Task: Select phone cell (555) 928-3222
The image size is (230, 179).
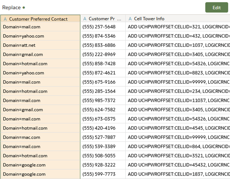Action: (103, 165)
